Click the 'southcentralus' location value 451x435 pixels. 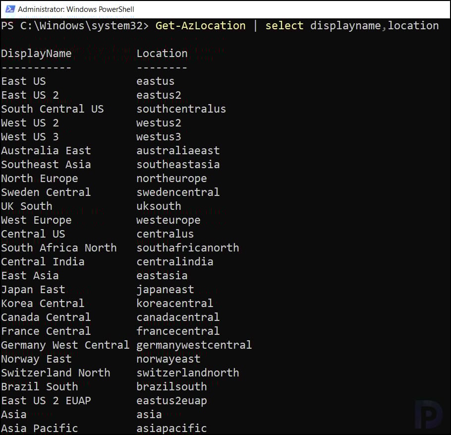pyautogui.click(x=181, y=109)
